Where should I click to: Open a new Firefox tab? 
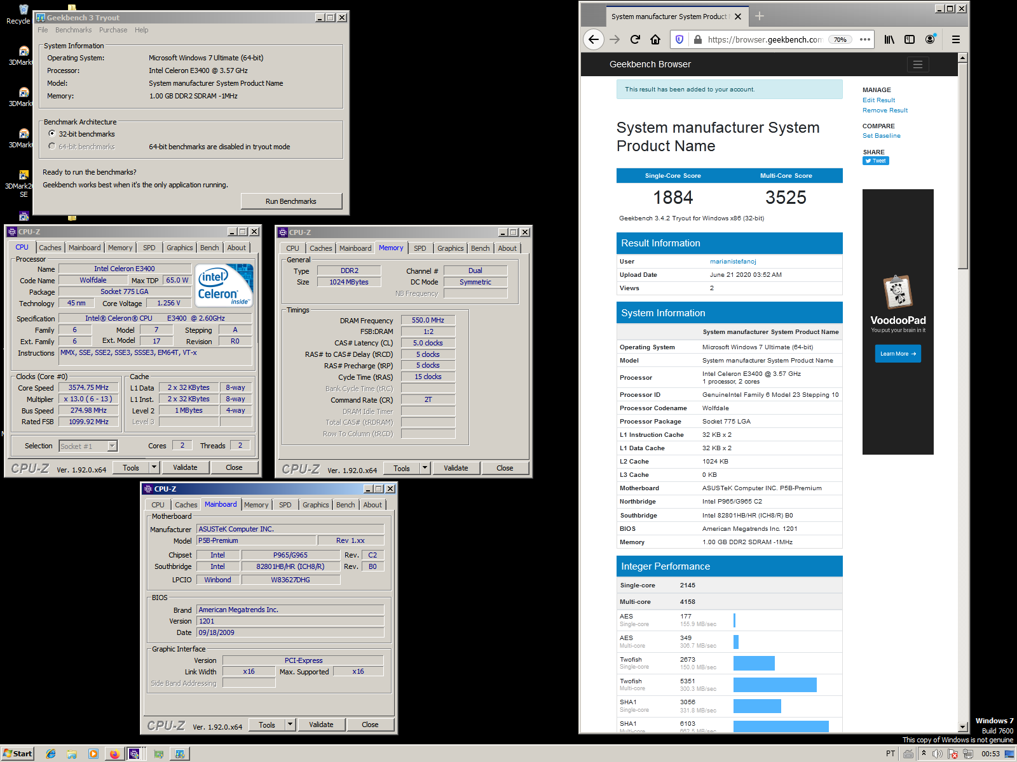tap(760, 17)
